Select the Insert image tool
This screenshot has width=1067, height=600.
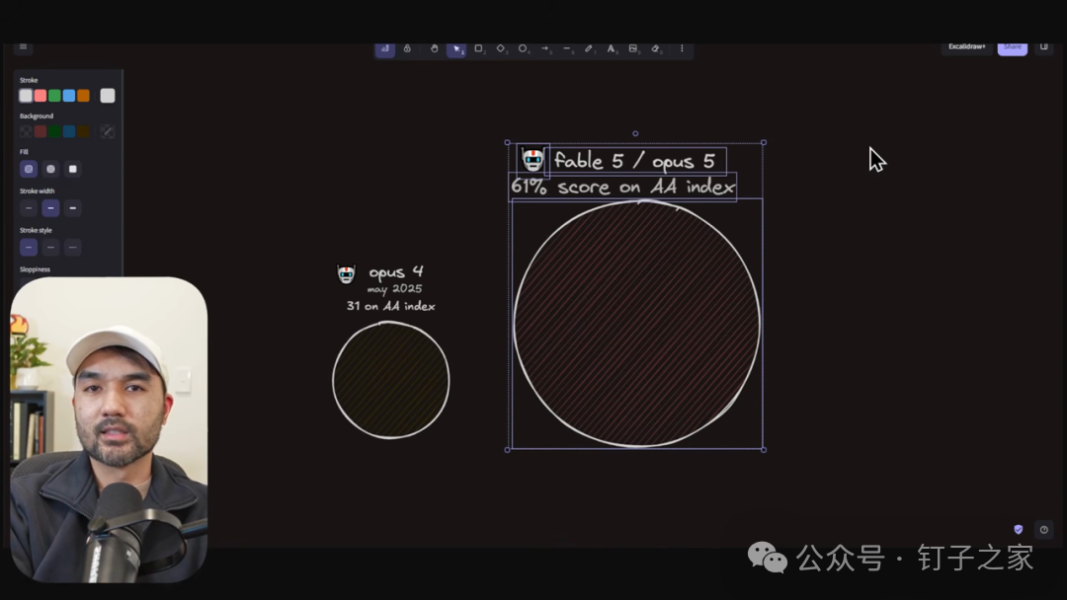[x=633, y=49]
